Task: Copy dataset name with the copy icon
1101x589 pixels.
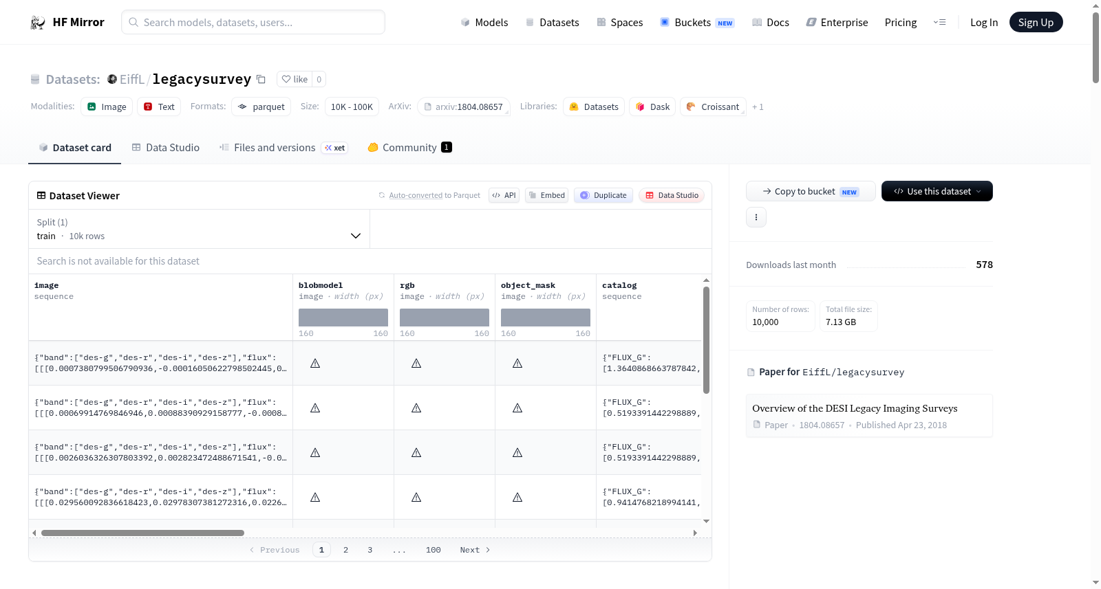Action: (x=261, y=79)
